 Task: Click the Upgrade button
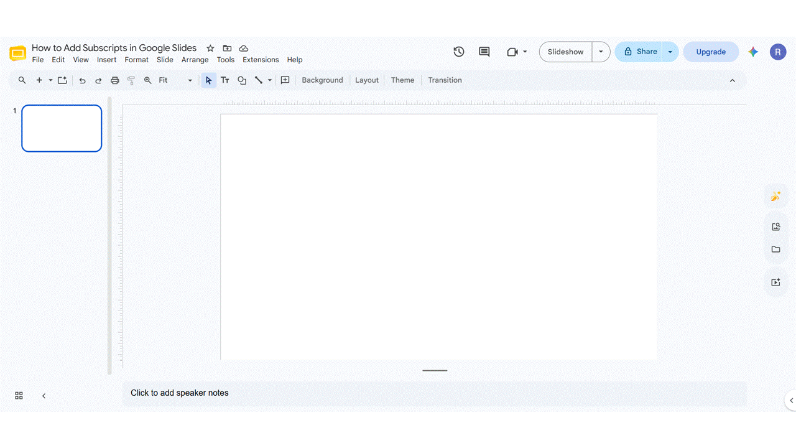711,52
